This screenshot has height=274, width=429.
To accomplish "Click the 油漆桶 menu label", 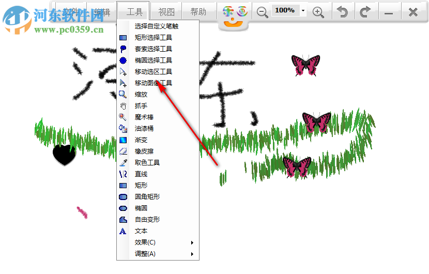I will pyautogui.click(x=144, y=129).
